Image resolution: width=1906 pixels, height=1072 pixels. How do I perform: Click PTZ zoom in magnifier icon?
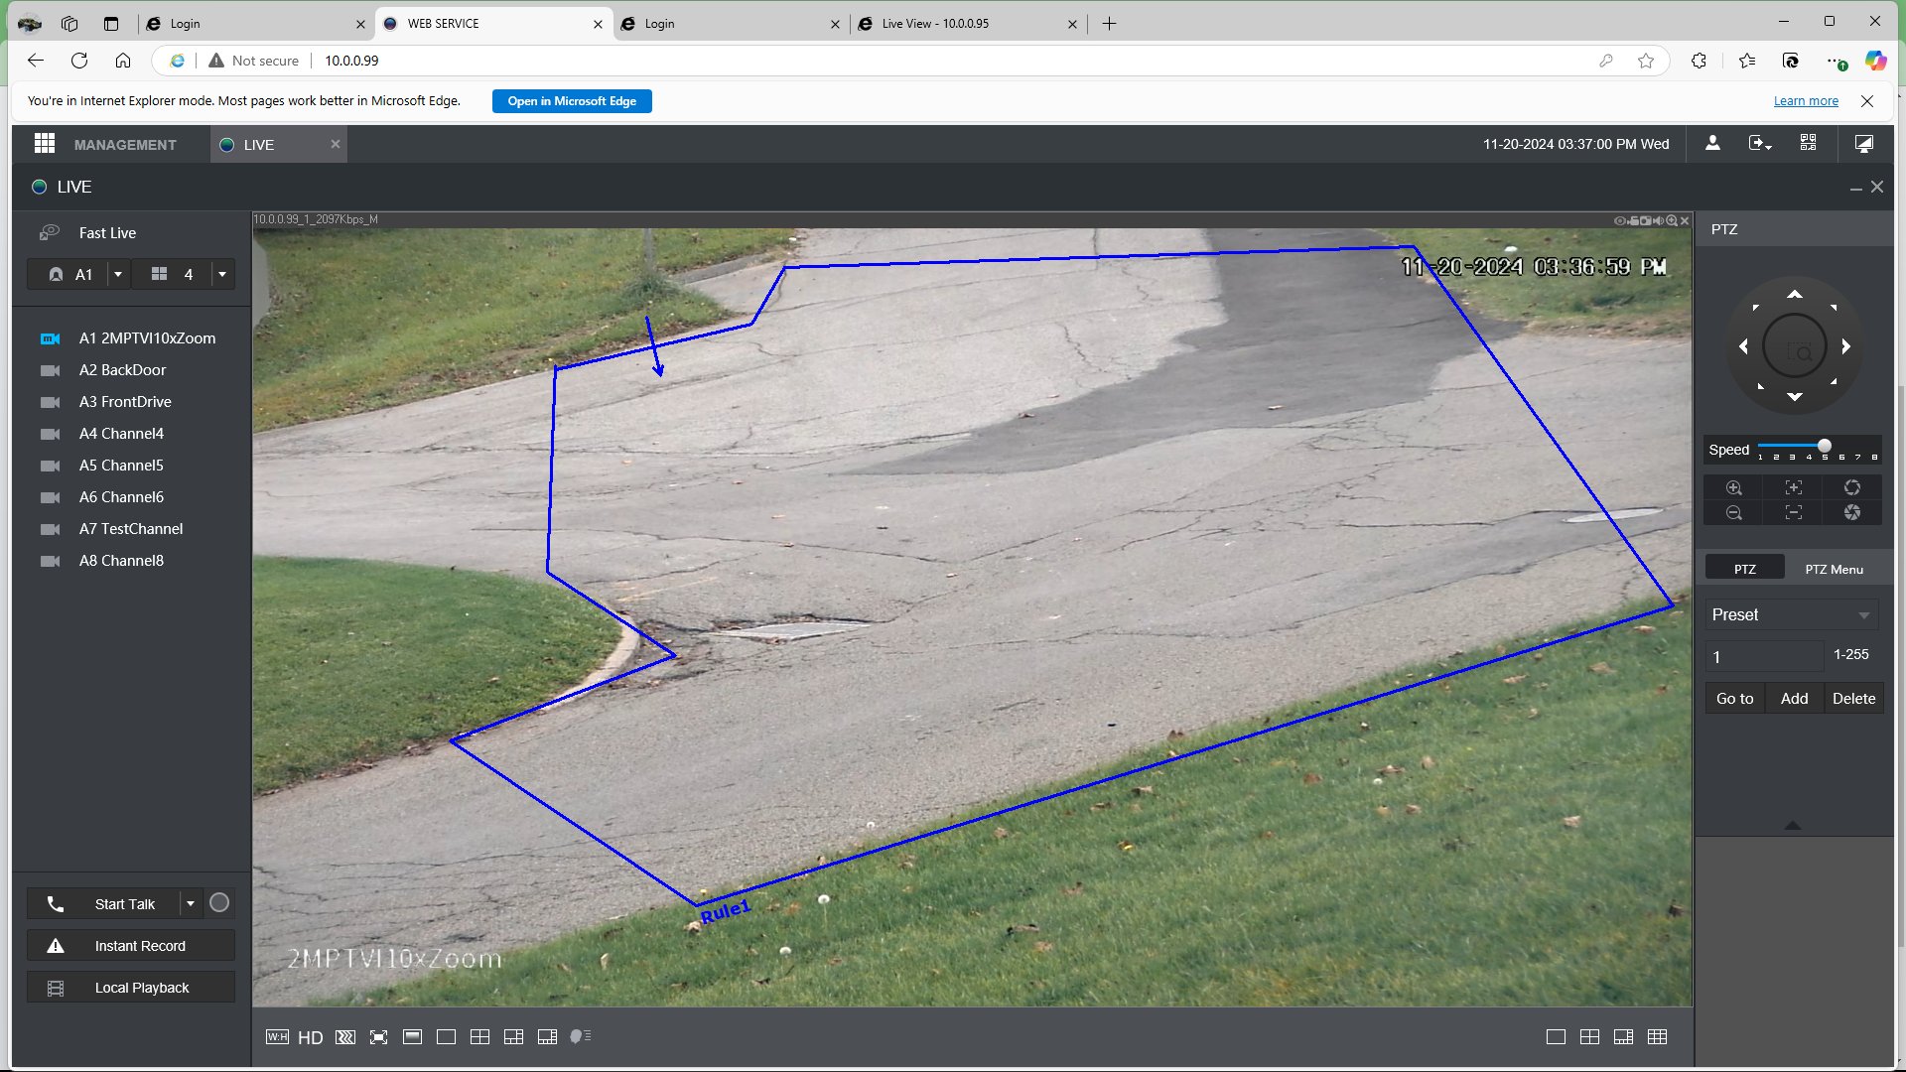1734,487
